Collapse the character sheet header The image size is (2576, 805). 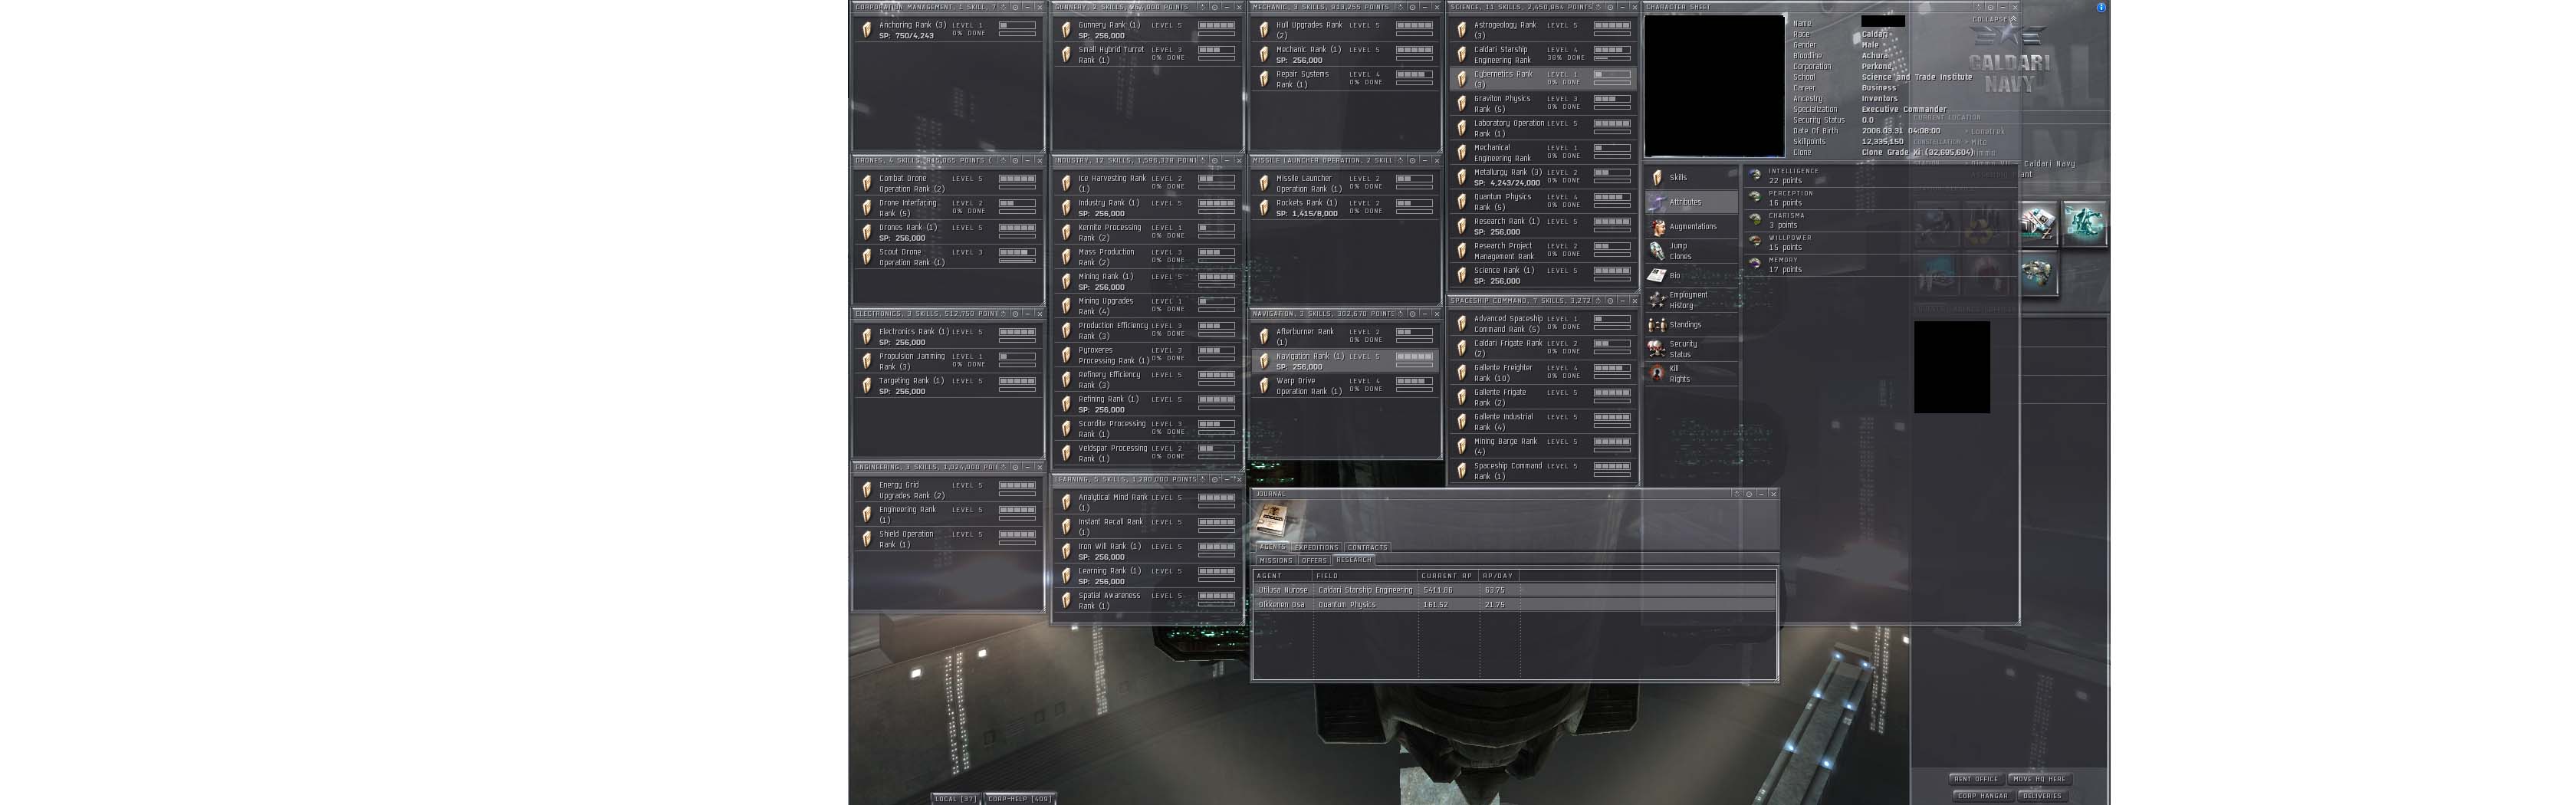click(x=1994, y=19)
